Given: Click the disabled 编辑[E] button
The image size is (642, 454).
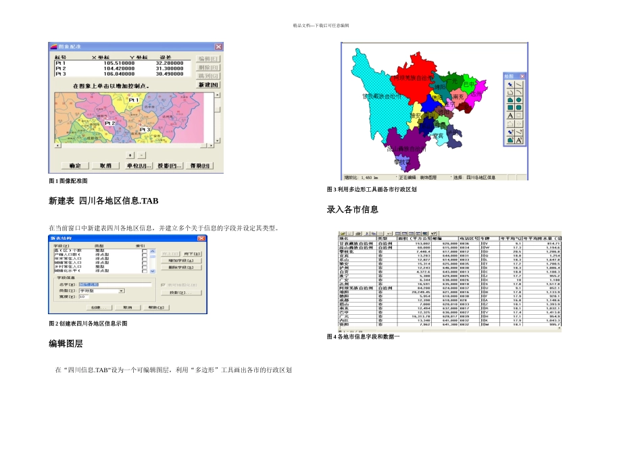Looking at the screenshot, I should click(208, 59).
